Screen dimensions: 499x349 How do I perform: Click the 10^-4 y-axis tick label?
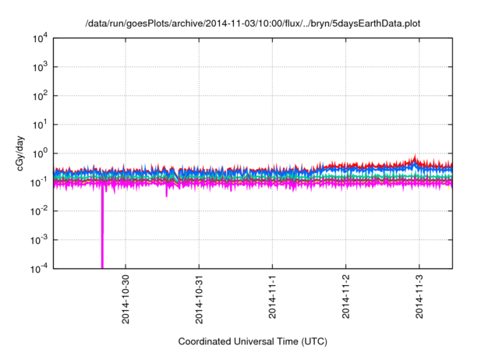tap(39, 269)
